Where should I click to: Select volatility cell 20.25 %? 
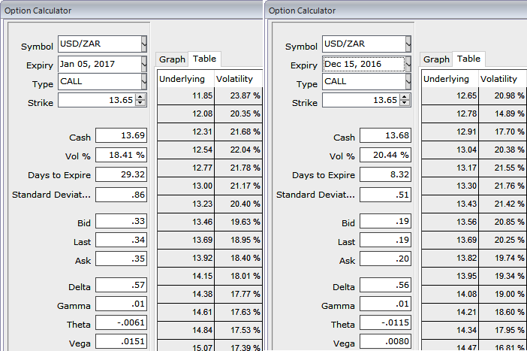[x=502, y=241]
